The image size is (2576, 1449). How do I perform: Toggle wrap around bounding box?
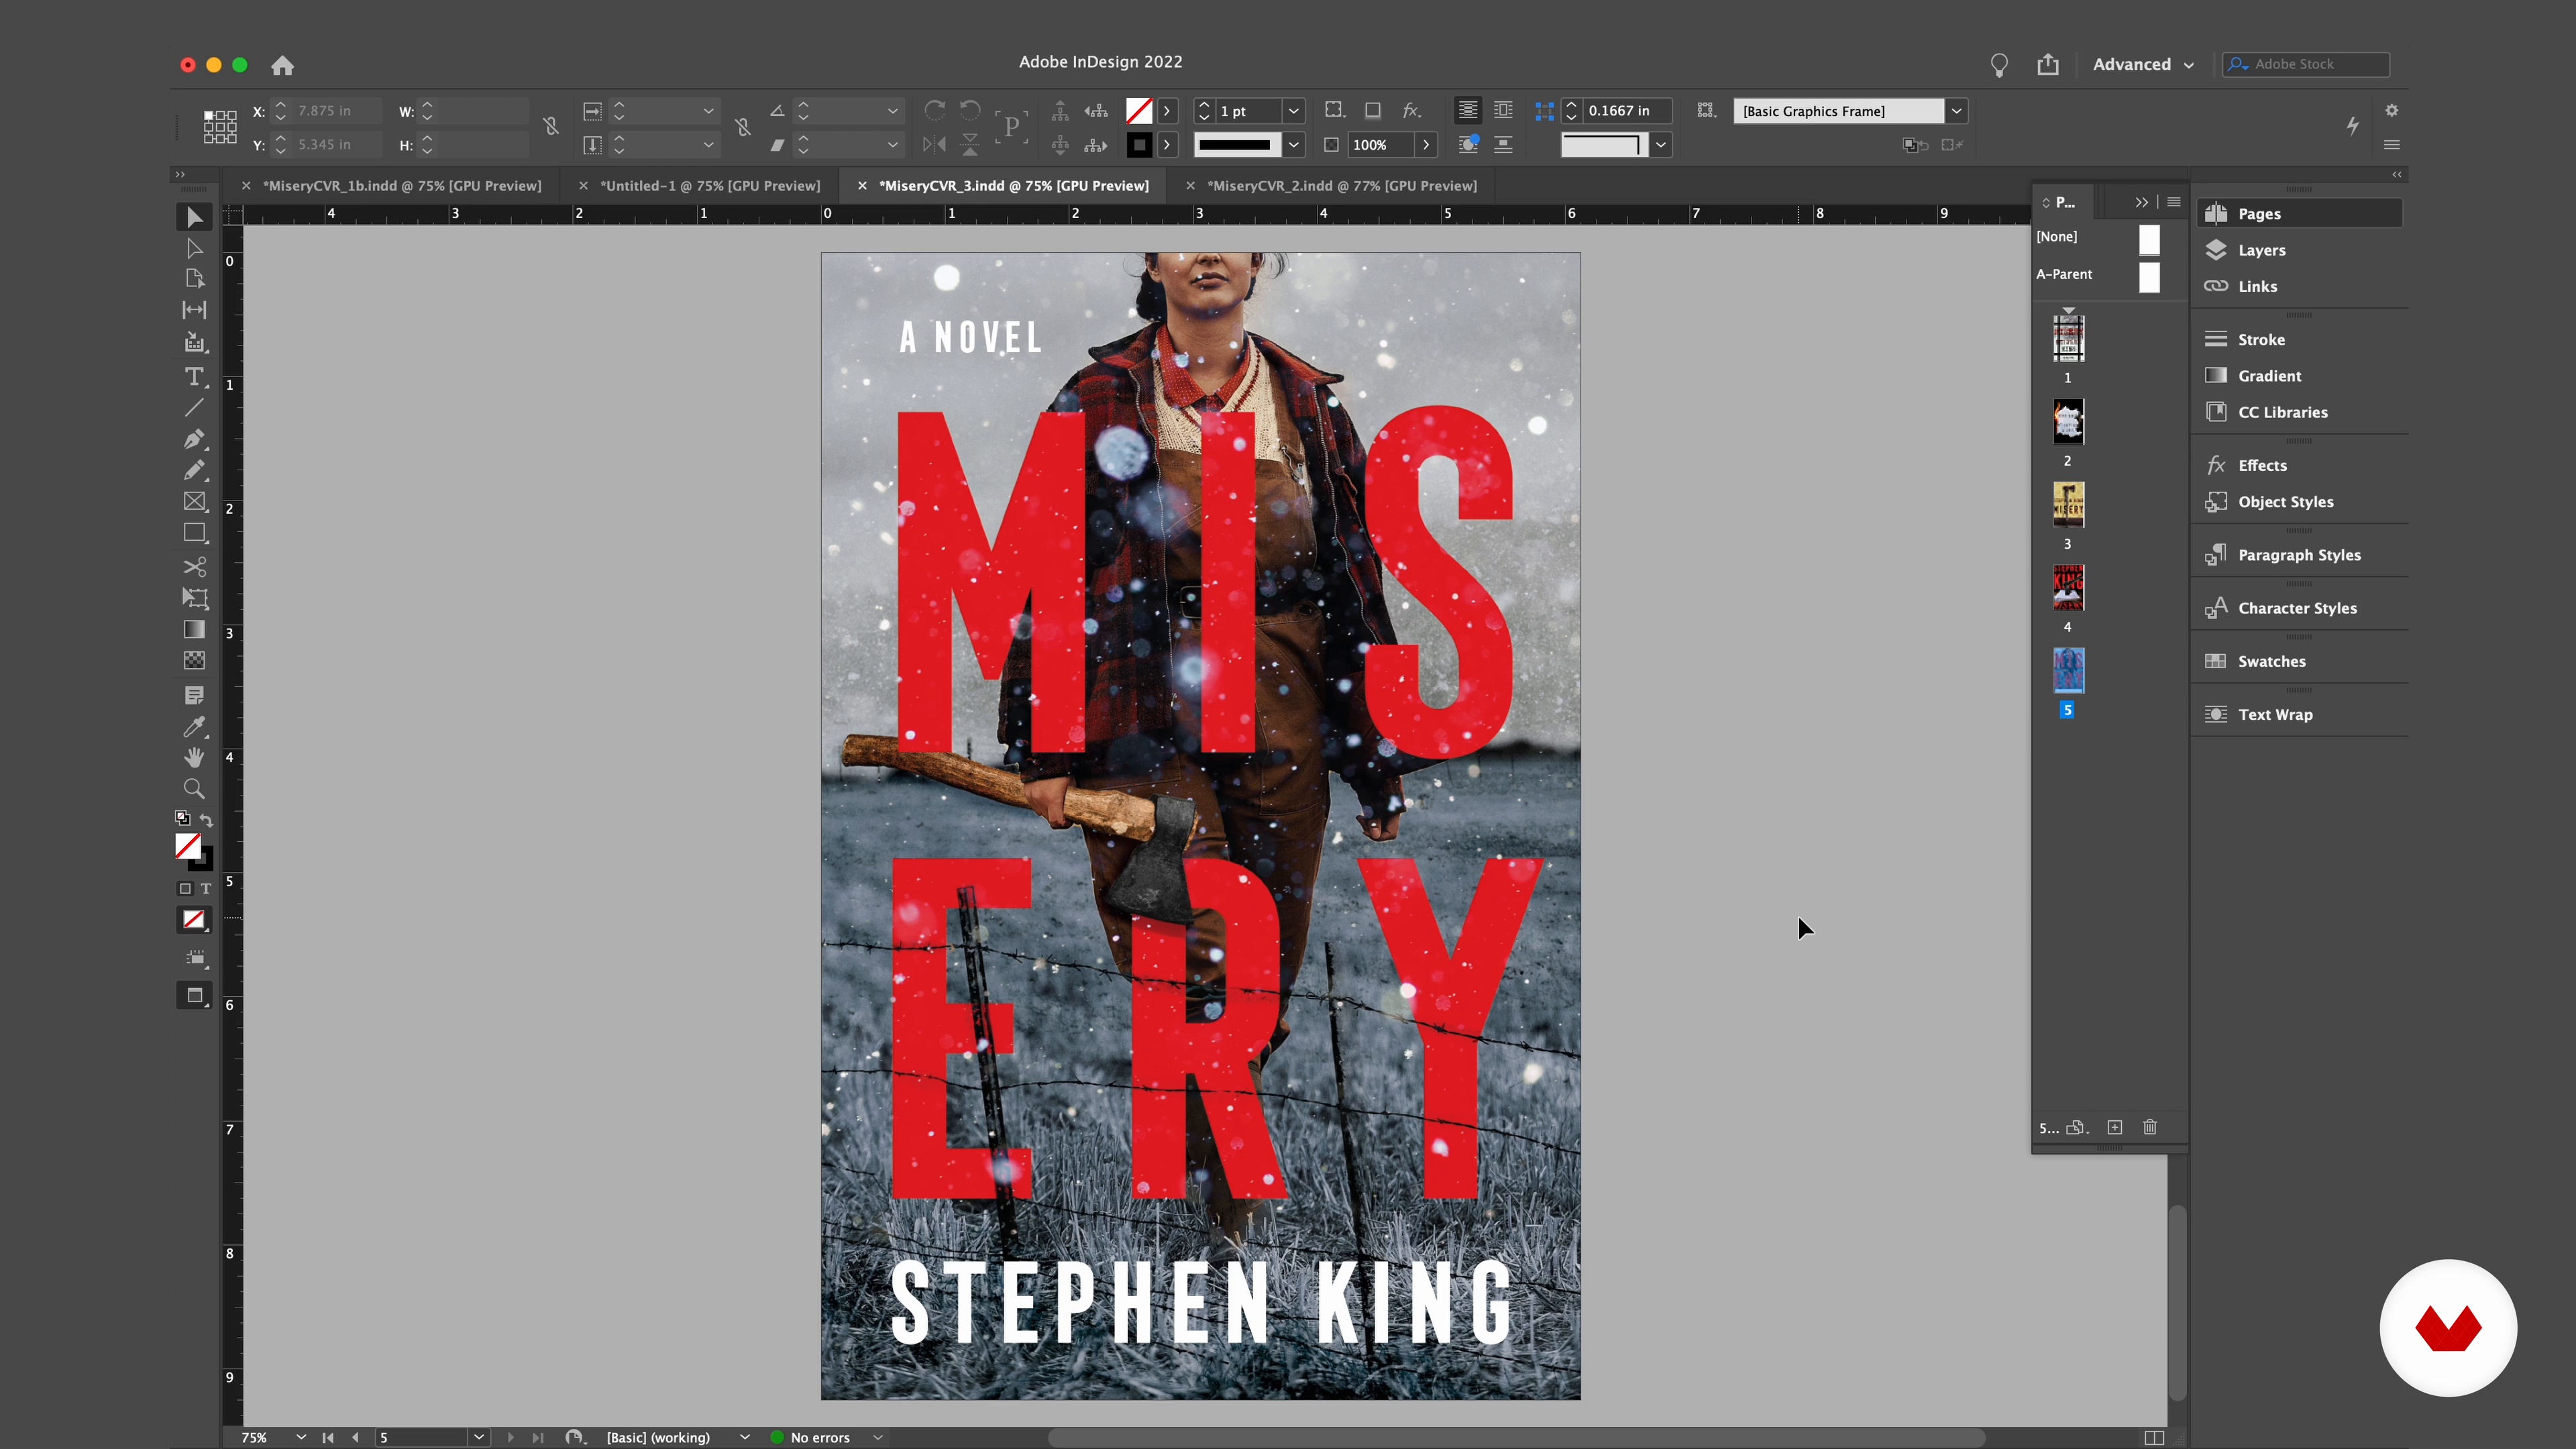1503,110
